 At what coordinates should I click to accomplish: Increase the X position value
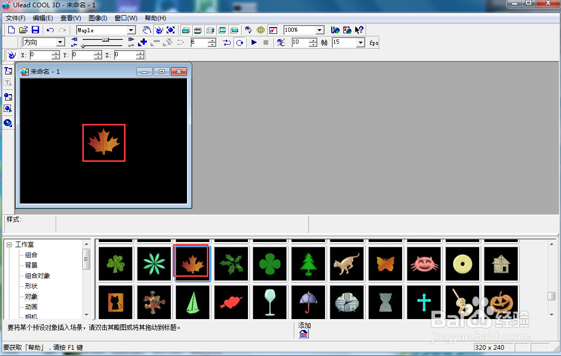55,53
